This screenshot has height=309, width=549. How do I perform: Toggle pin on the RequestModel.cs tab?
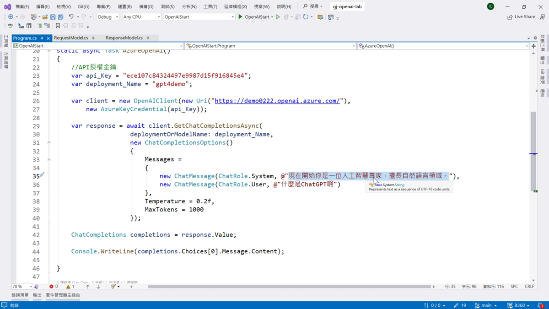(93, 38)
